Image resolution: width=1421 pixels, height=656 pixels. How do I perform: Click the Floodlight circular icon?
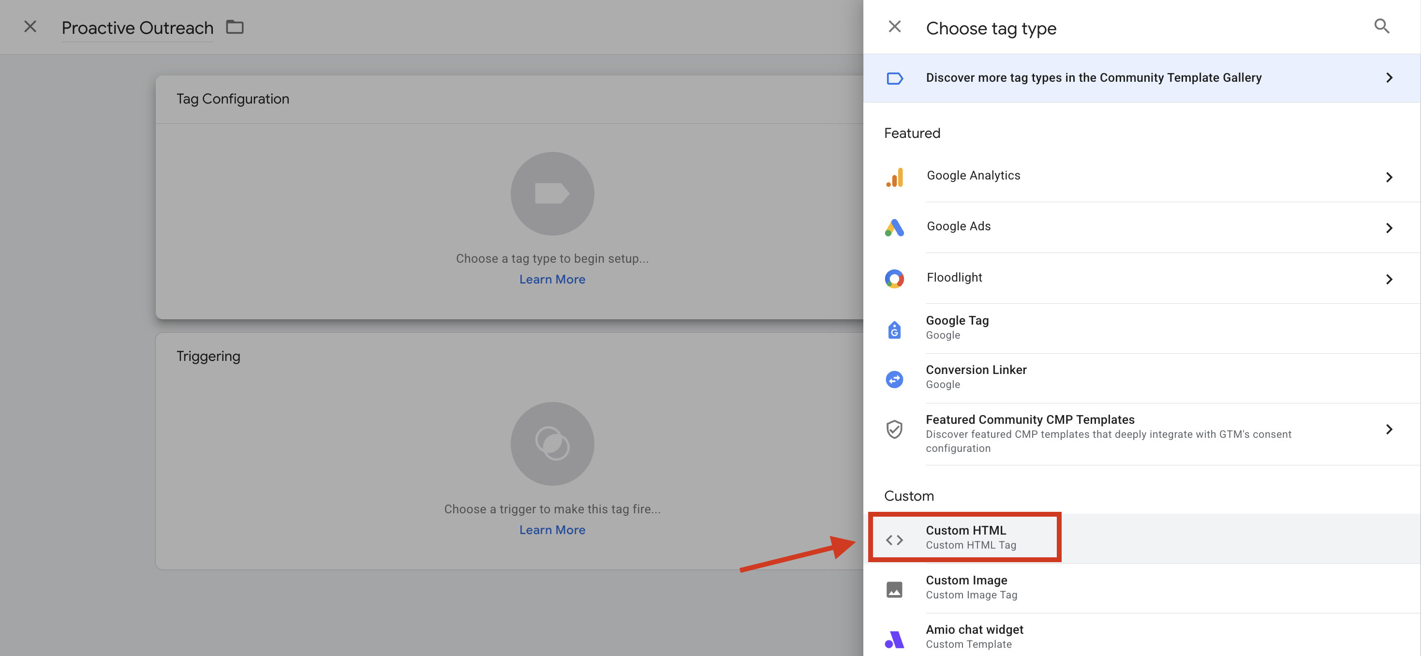click(894, 279)
